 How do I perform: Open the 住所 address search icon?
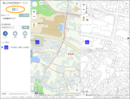[15, 34]
